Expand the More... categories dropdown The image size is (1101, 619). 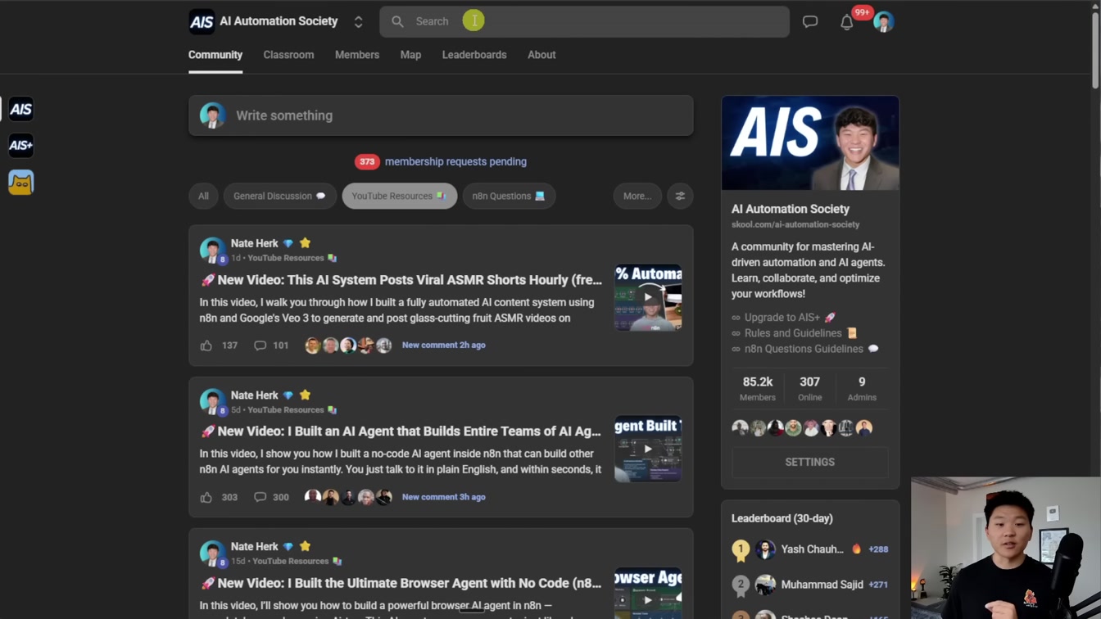click(x=637, y=196)
